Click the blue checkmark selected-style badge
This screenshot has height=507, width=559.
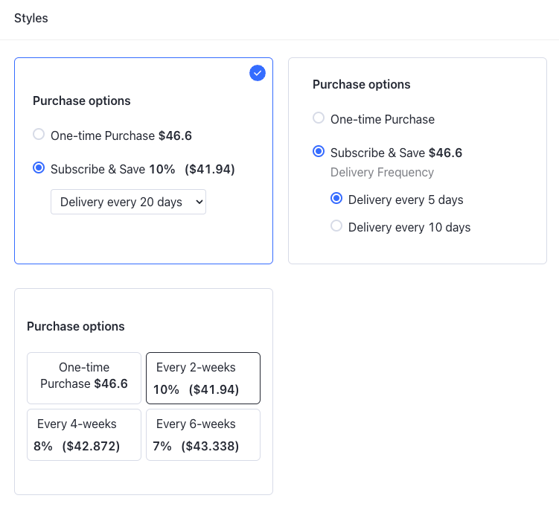(x=258, y=73)
